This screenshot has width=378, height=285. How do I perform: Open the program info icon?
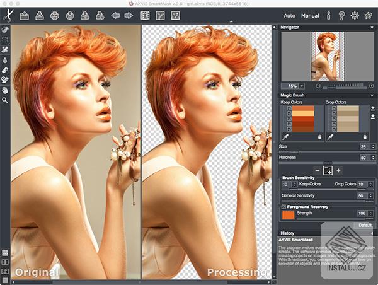coord(328,16)
